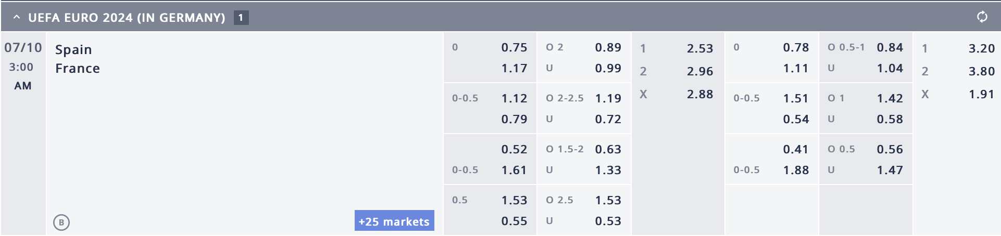
Task: Collapse the UEFA EURO 2024 section chevron
Action: click(x=17, y=17)
